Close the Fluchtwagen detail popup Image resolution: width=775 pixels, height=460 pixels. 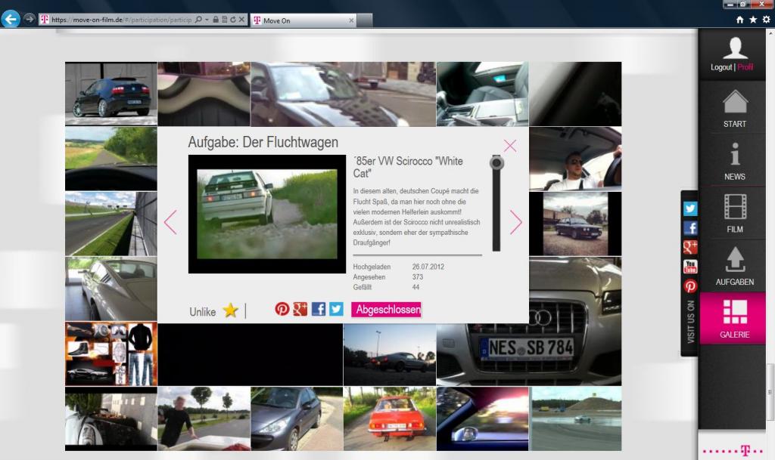pyautogui.click(x=510, y=146)
